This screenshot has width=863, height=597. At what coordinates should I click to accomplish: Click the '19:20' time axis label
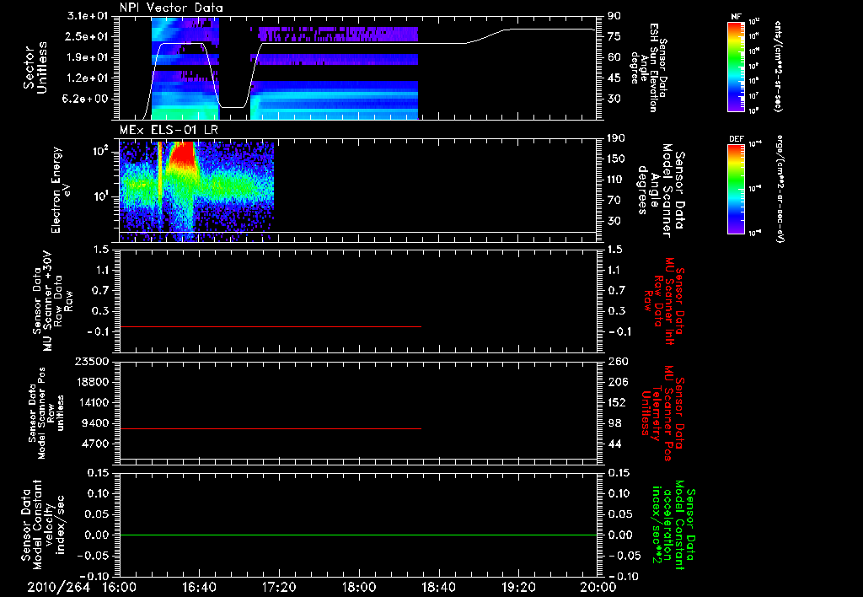(x=518, y=587)
